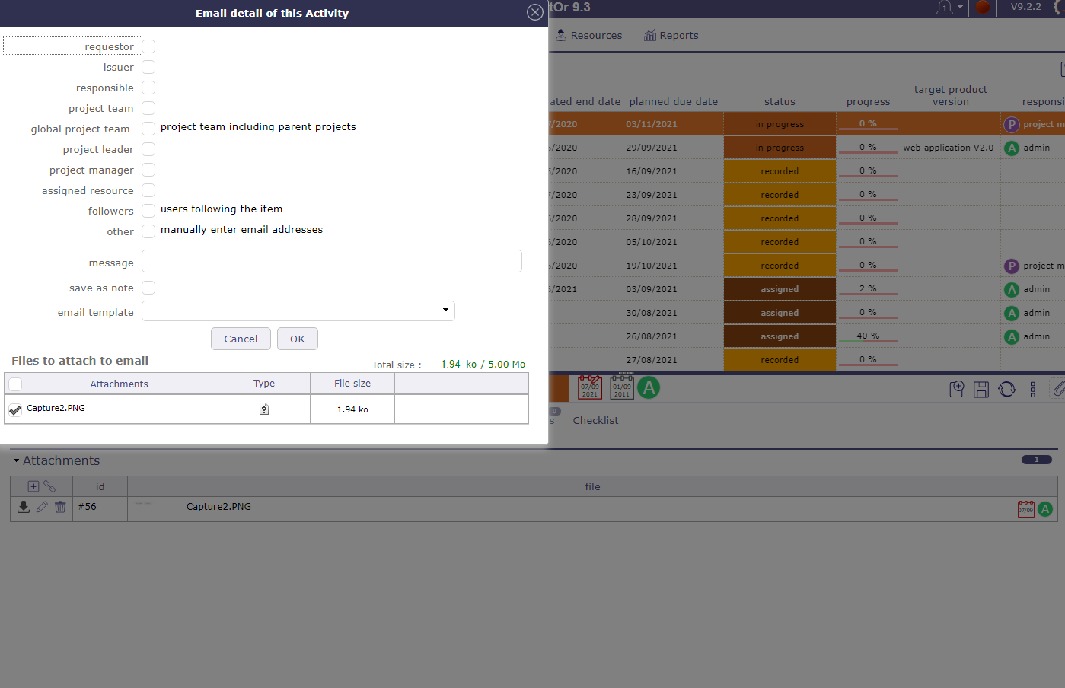The width and height of the screenshot is (1065, 688).
Task: Open the Reports menu
Action: (671, 36)
